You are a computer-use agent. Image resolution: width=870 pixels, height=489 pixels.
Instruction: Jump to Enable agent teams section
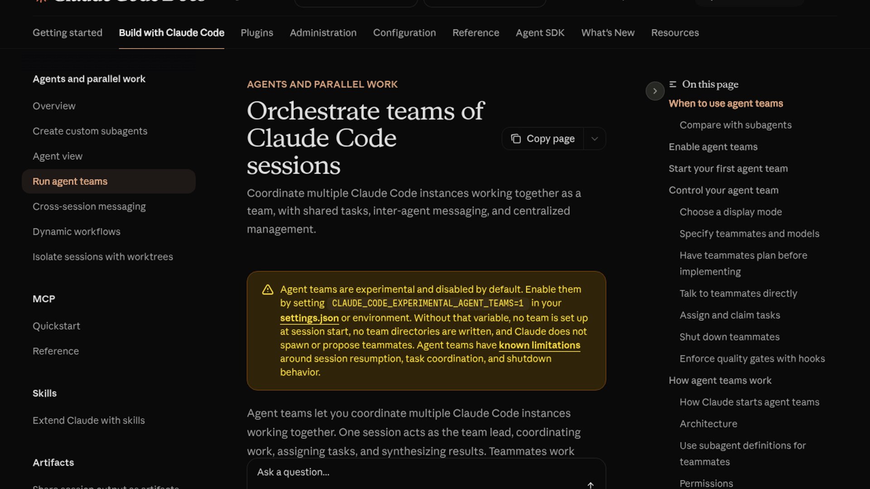click(713, 147)
